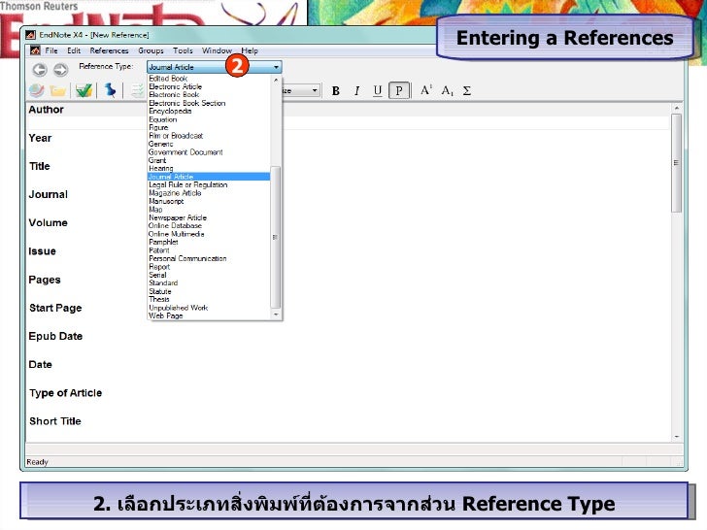Open the Reference Type dropdown arrow
707x530 pixels.
(x=276, y=67)
